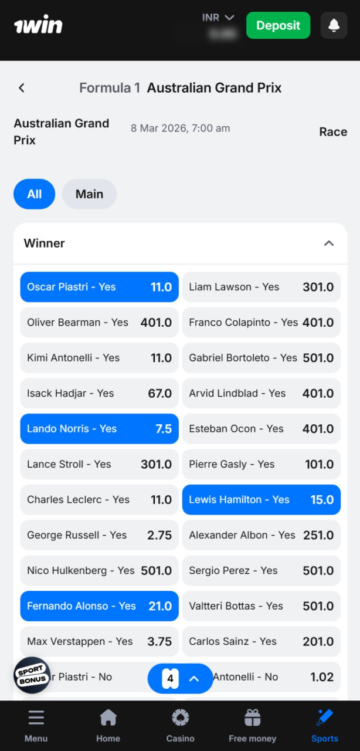Tap the Sport Bonus badge
Image resolution: width=360 pixels, height=751 pixels.
(32, 676)
